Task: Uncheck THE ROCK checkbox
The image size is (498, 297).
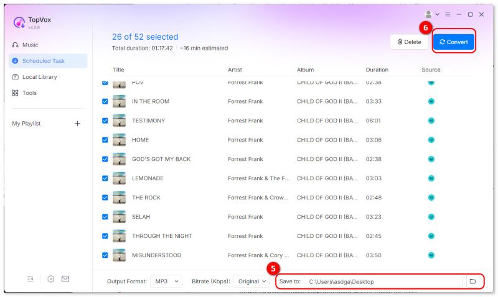Action: pyautogui.click(x=105, y=198)
